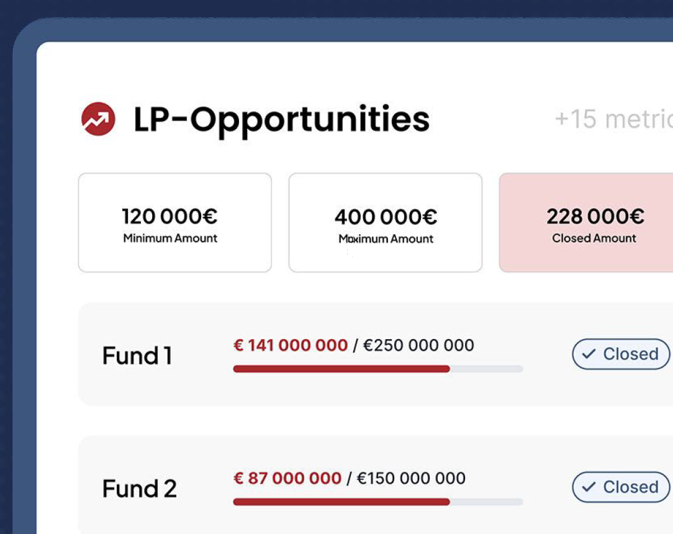Select the Minimum Amount card
The height and width of the screenshot is (534, 673).
point(174,222)
